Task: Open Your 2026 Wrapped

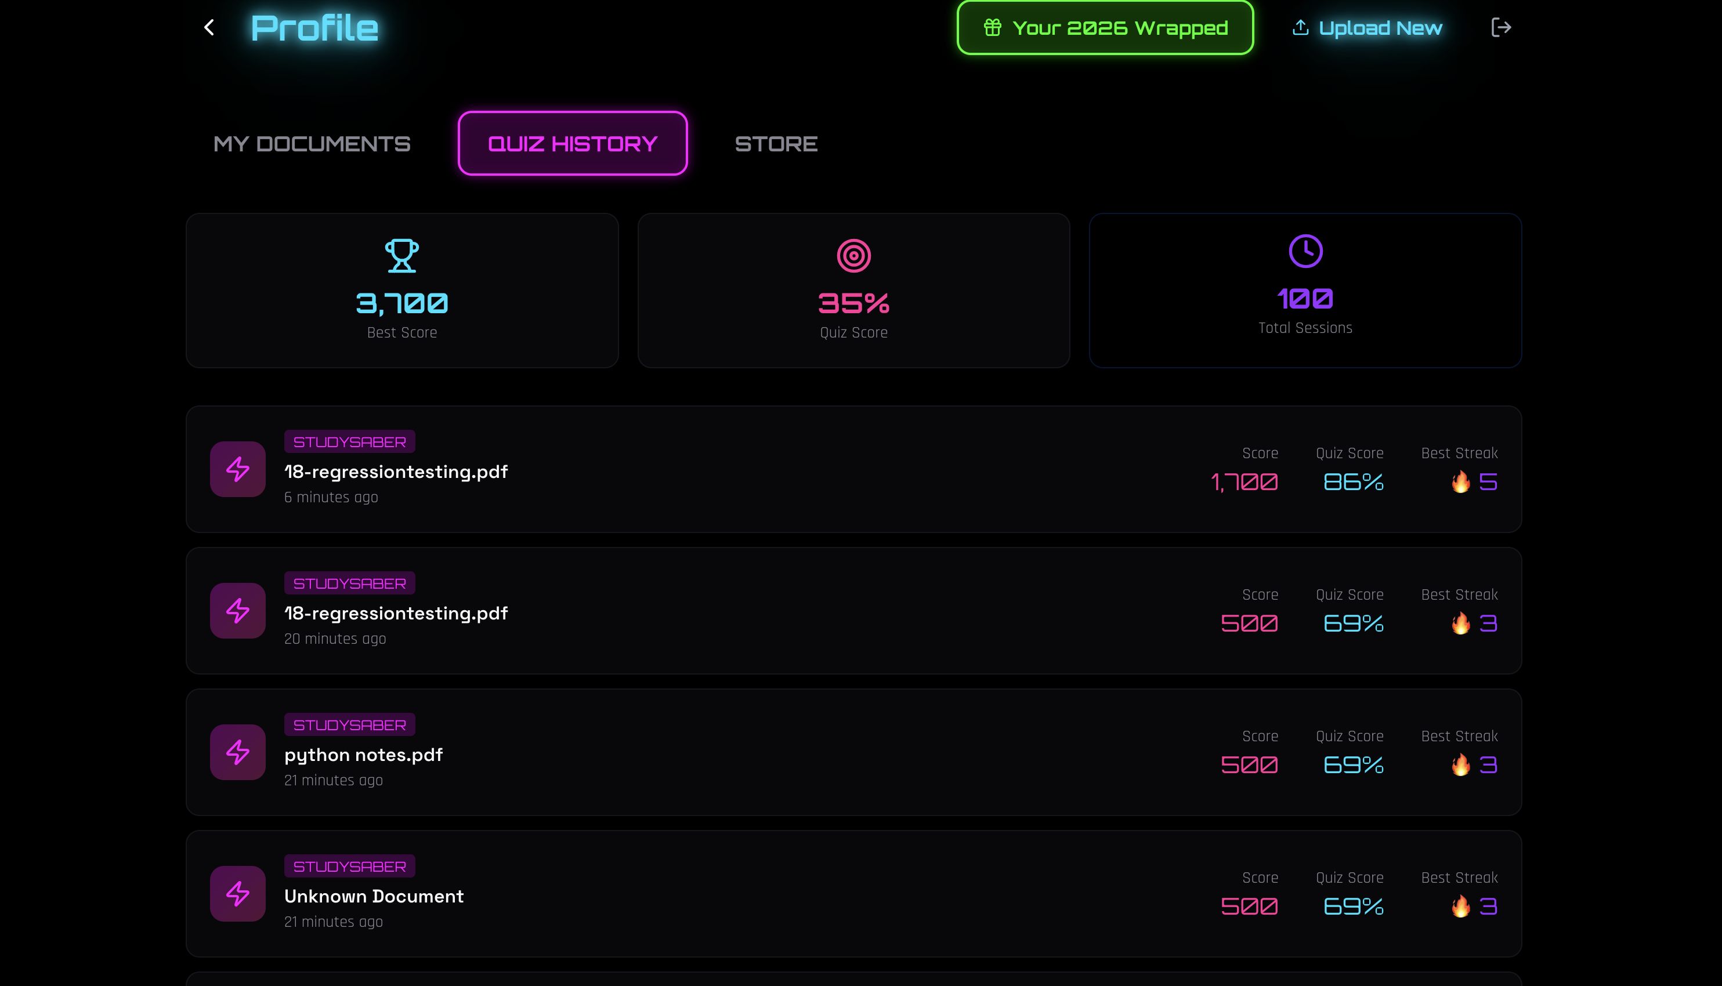Action: 1105,28
